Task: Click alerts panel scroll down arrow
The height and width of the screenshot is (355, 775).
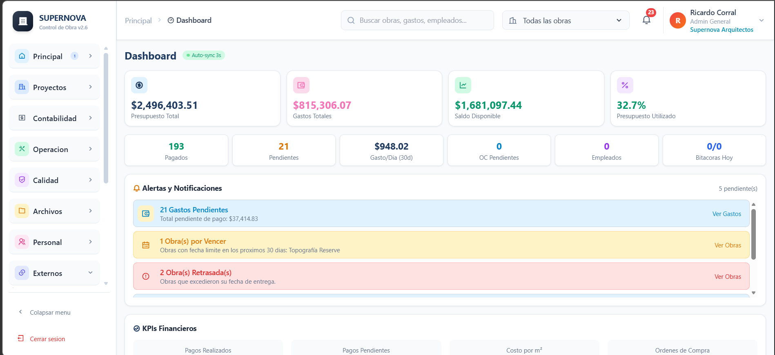Action: point(754,293)
